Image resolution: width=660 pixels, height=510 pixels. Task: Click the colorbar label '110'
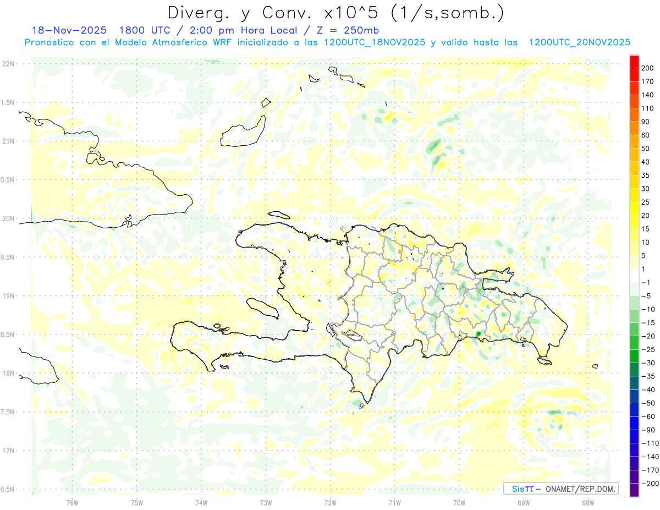point(647,108)
